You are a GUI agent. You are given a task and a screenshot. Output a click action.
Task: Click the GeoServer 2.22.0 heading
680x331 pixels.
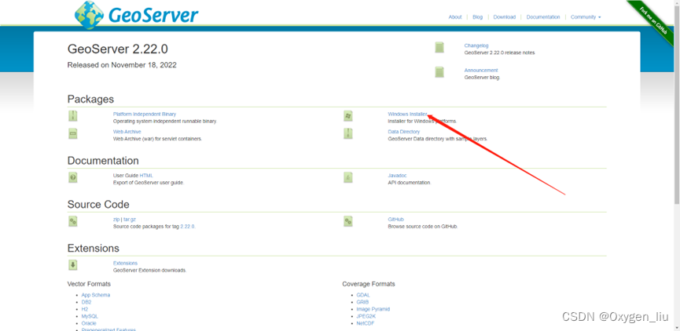[117, 49]
